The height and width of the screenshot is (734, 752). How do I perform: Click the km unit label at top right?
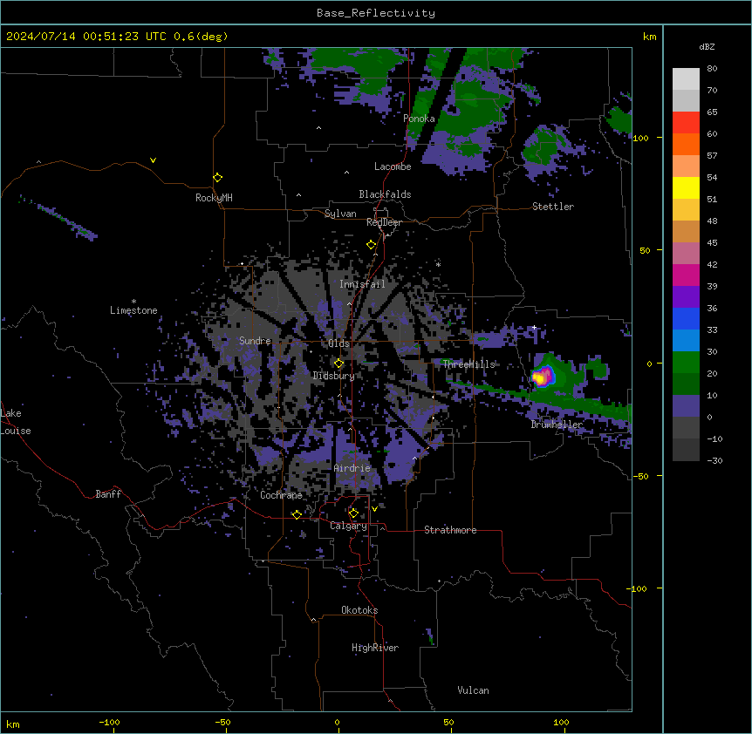(650, 37)
